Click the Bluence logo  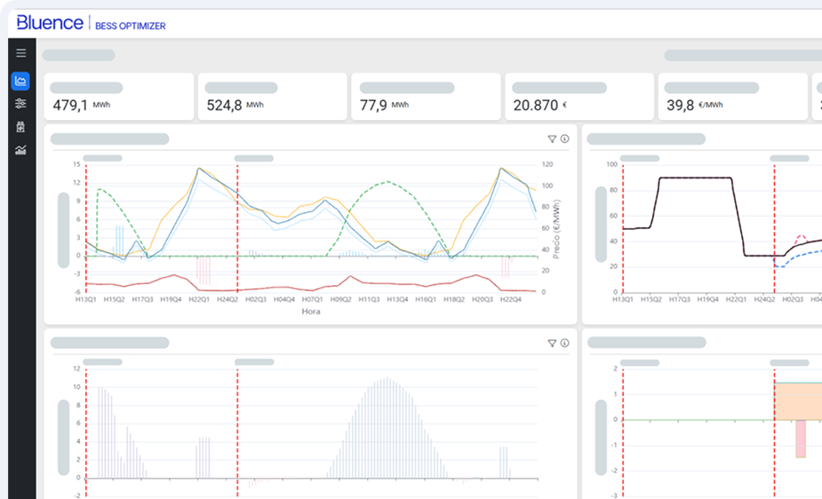pos(50,22)
